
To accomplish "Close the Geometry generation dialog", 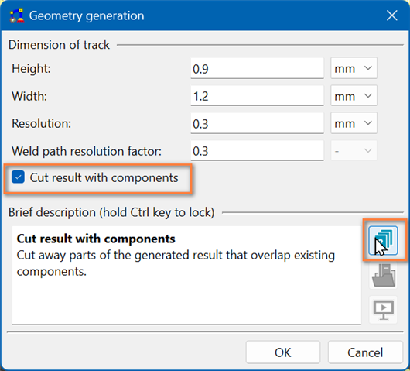I will point(391,15).
